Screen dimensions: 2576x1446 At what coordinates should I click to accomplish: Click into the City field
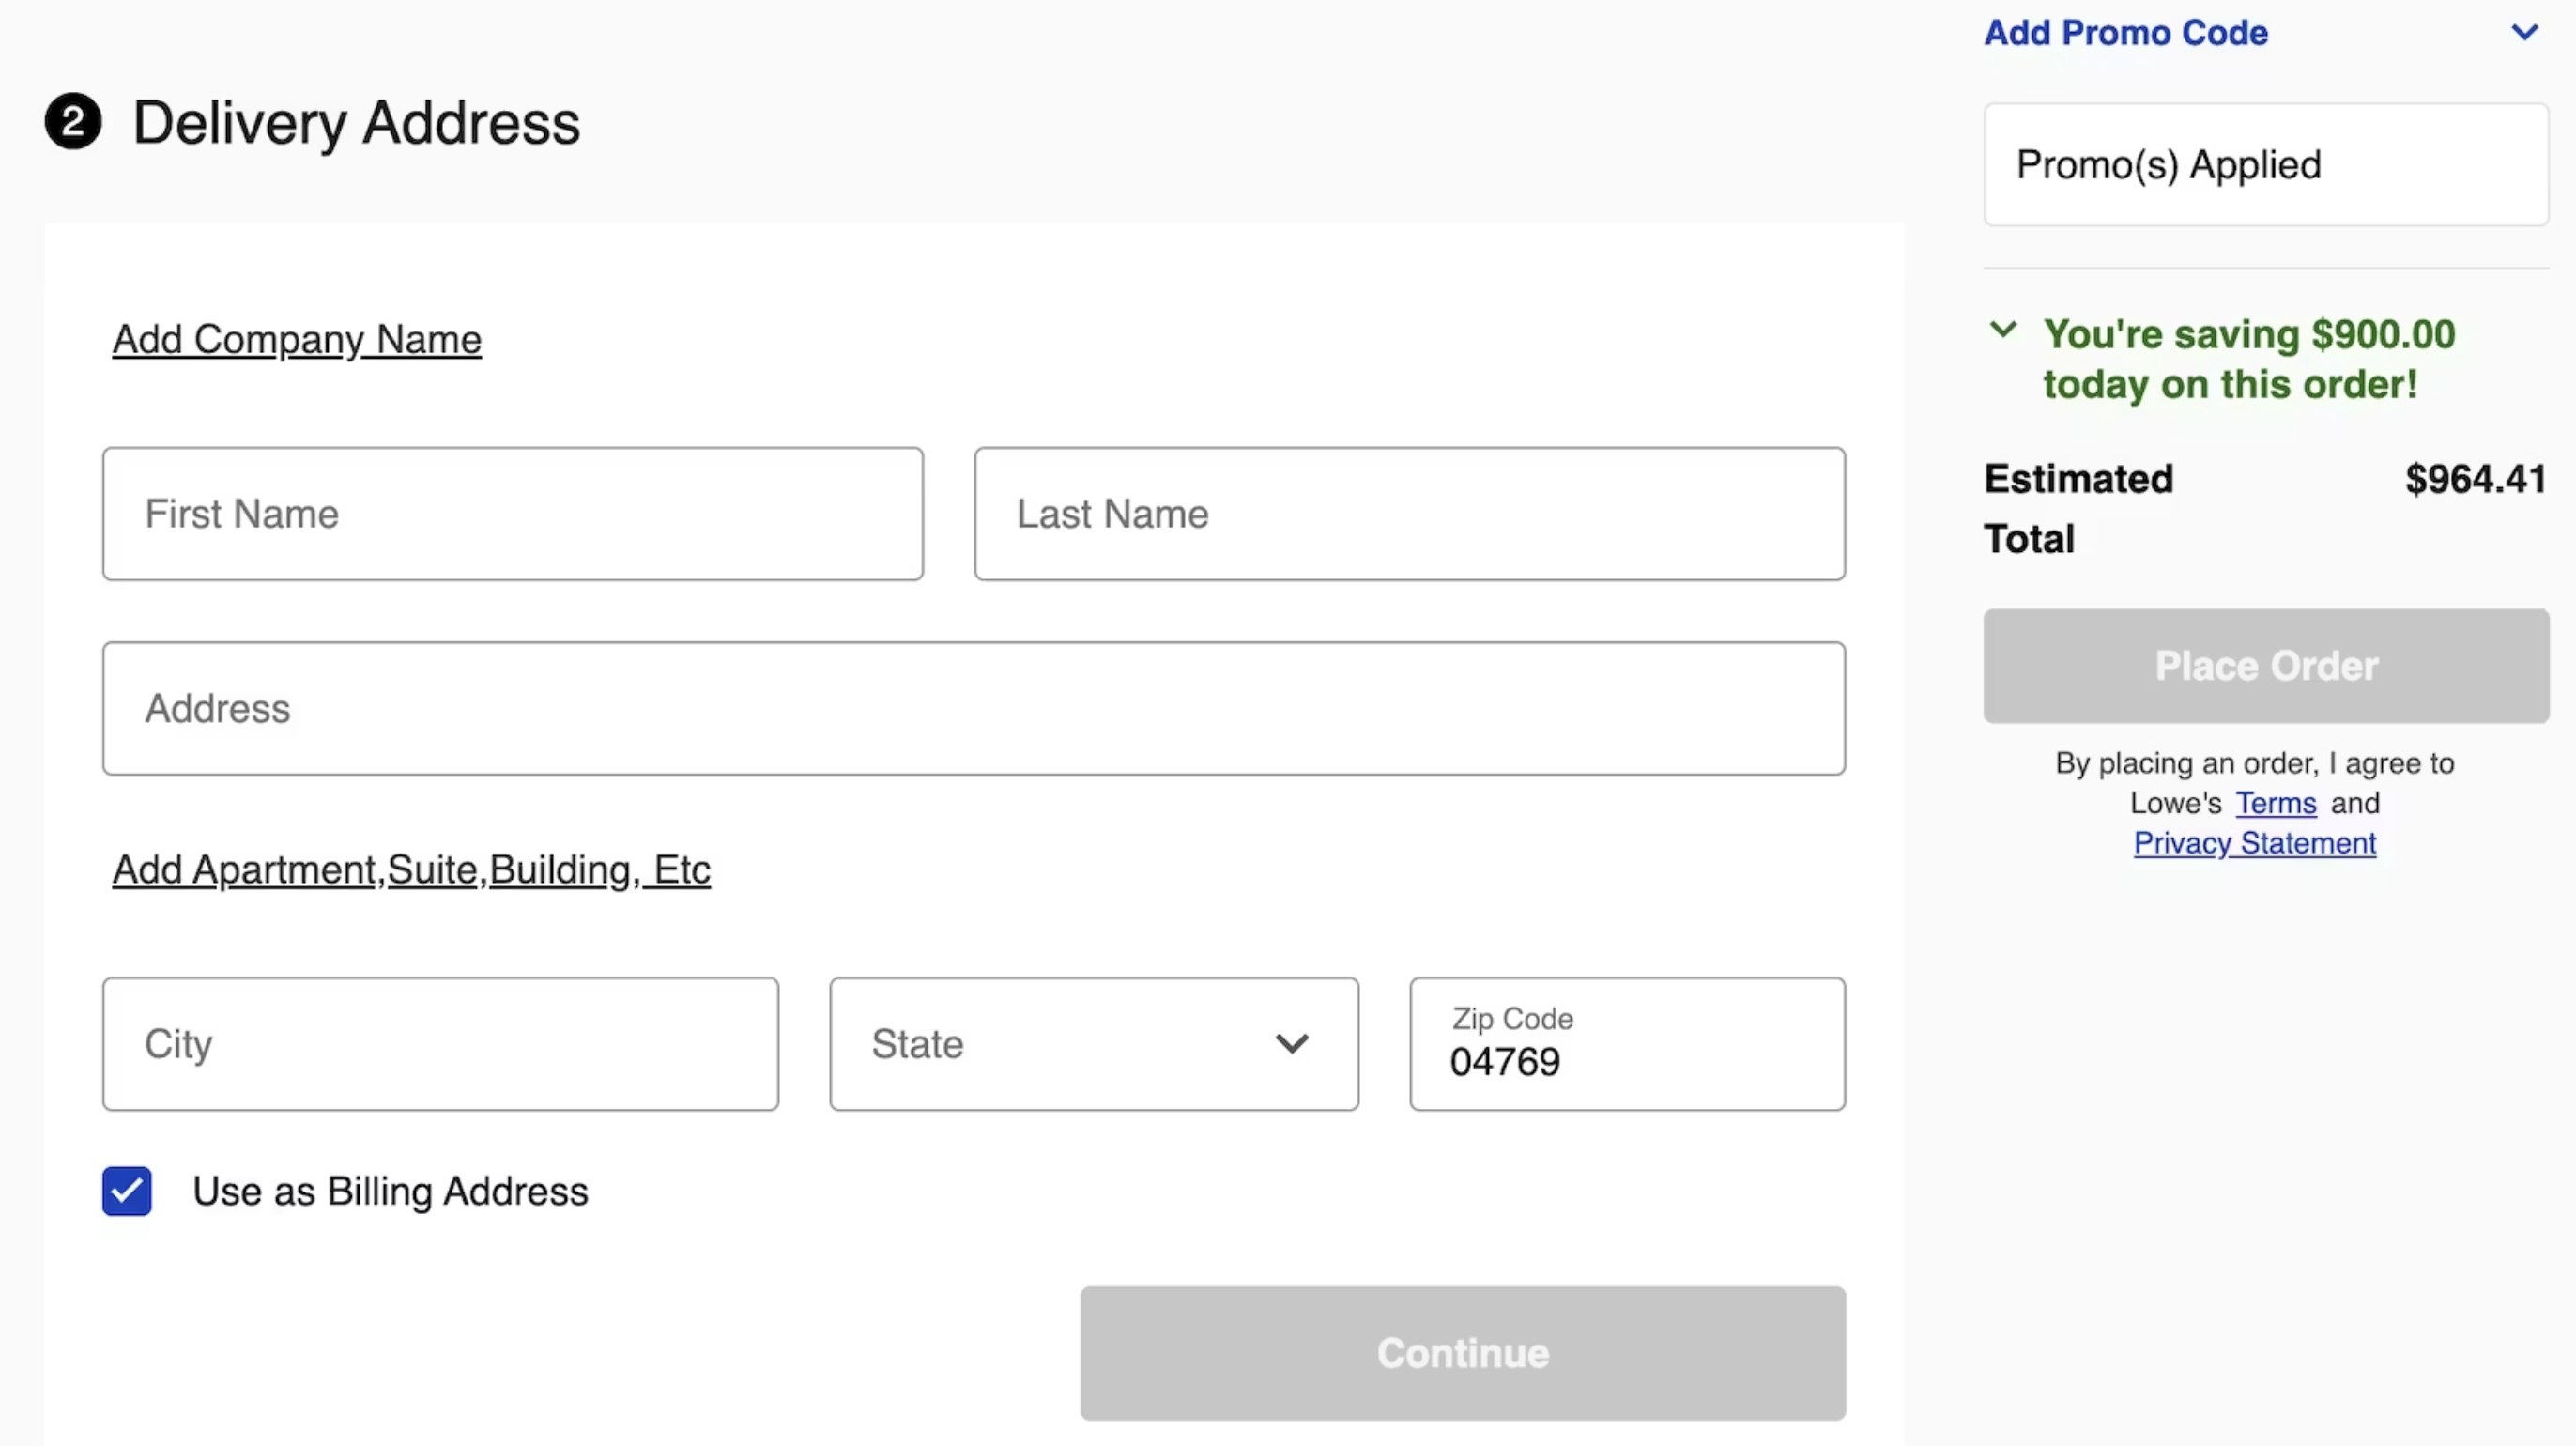click(x=440, y=1043)
